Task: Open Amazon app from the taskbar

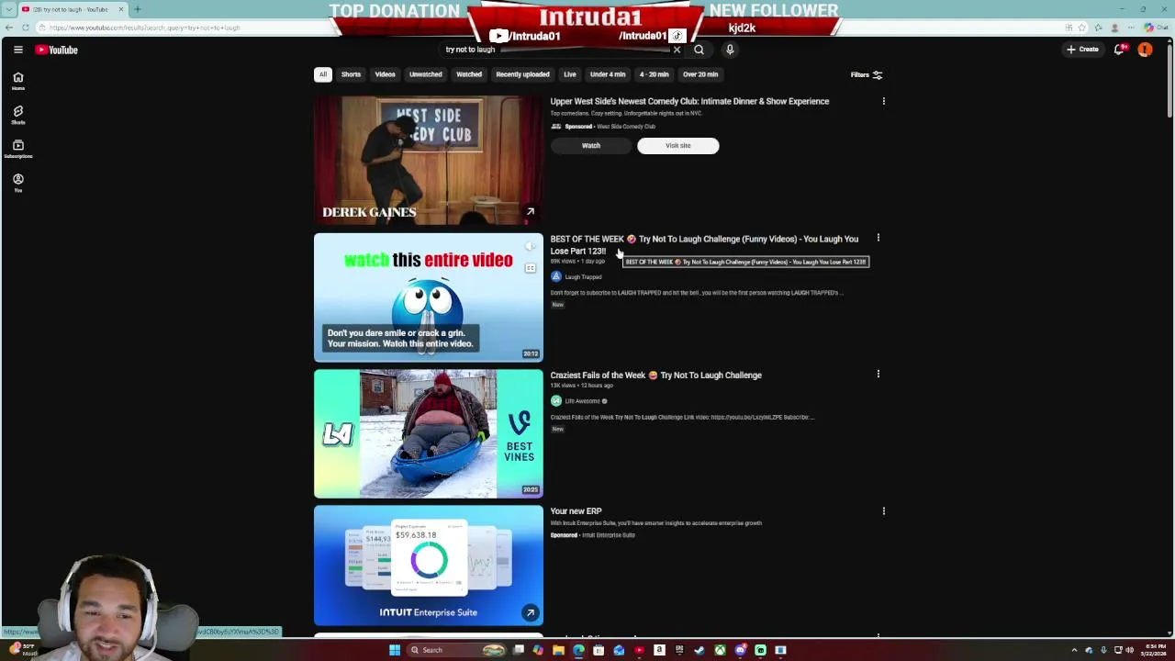Action: (x=659, y=650)
